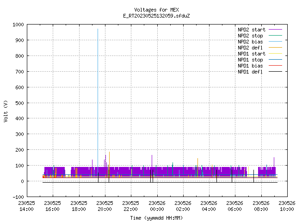Click the light blue NPD2 bias legend line
This screenshot has height=222, width=296.
[275, 42]
